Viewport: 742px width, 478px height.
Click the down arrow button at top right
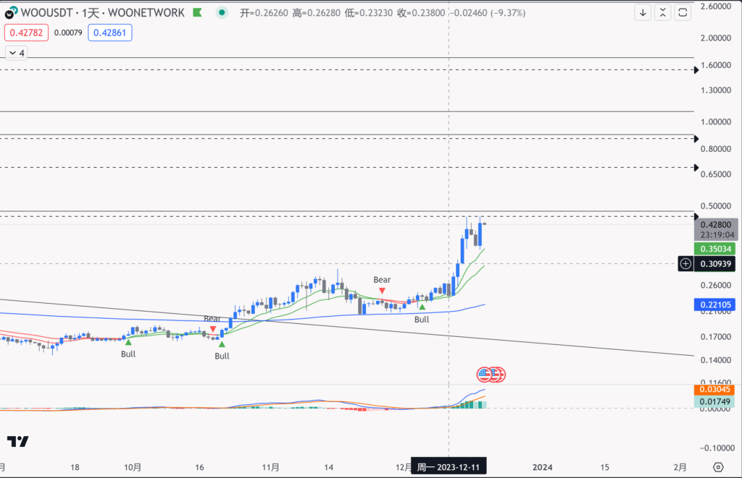(643, 13)
